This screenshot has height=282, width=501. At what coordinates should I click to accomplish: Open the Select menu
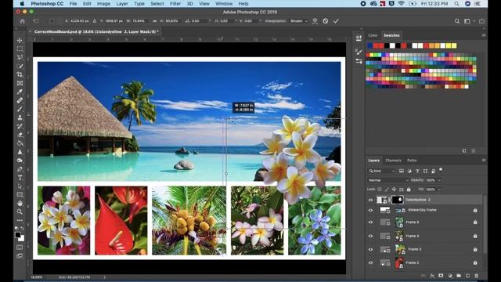(157, 4)
